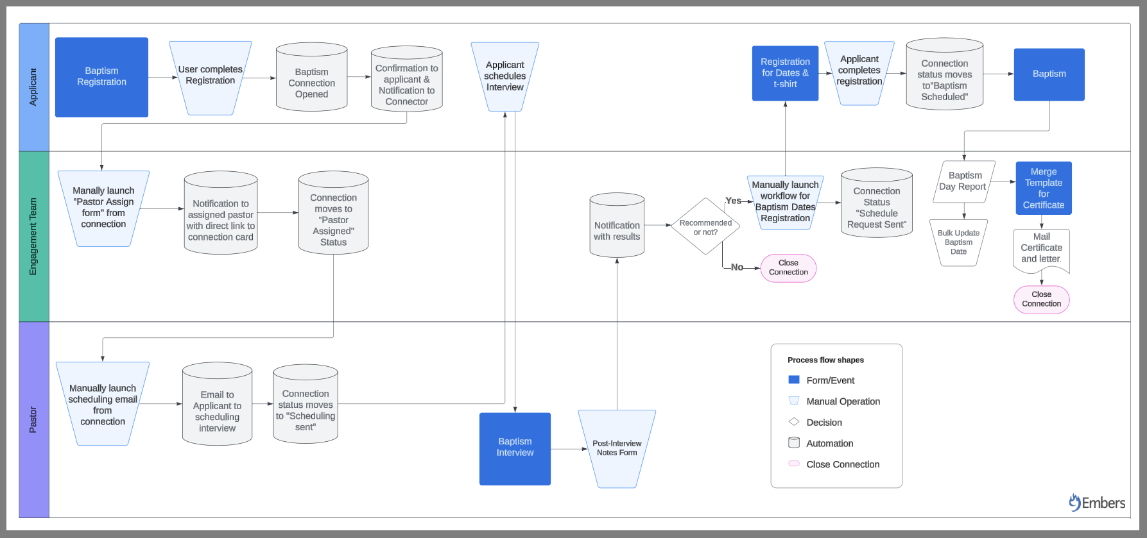The height and width of the screenshot is (538, 1147).
Task: Click the Manual Operation legend trapezoid icon
Action: (x=793, y=401)
